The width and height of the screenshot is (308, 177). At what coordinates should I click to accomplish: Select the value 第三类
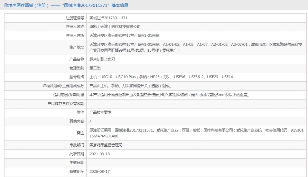pyautogui.click(x=95, y=68)
